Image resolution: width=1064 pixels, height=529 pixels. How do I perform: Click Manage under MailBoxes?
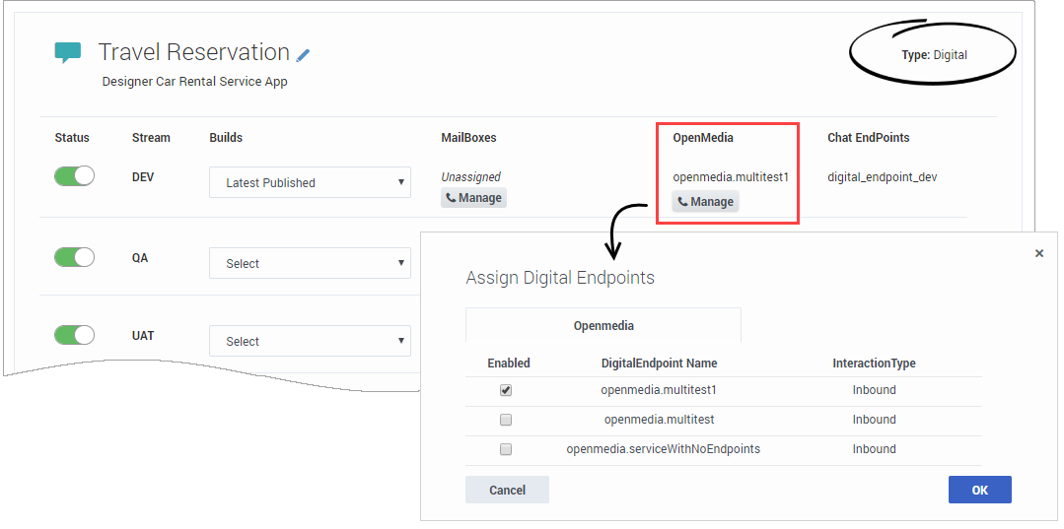[x=473, y=198]
